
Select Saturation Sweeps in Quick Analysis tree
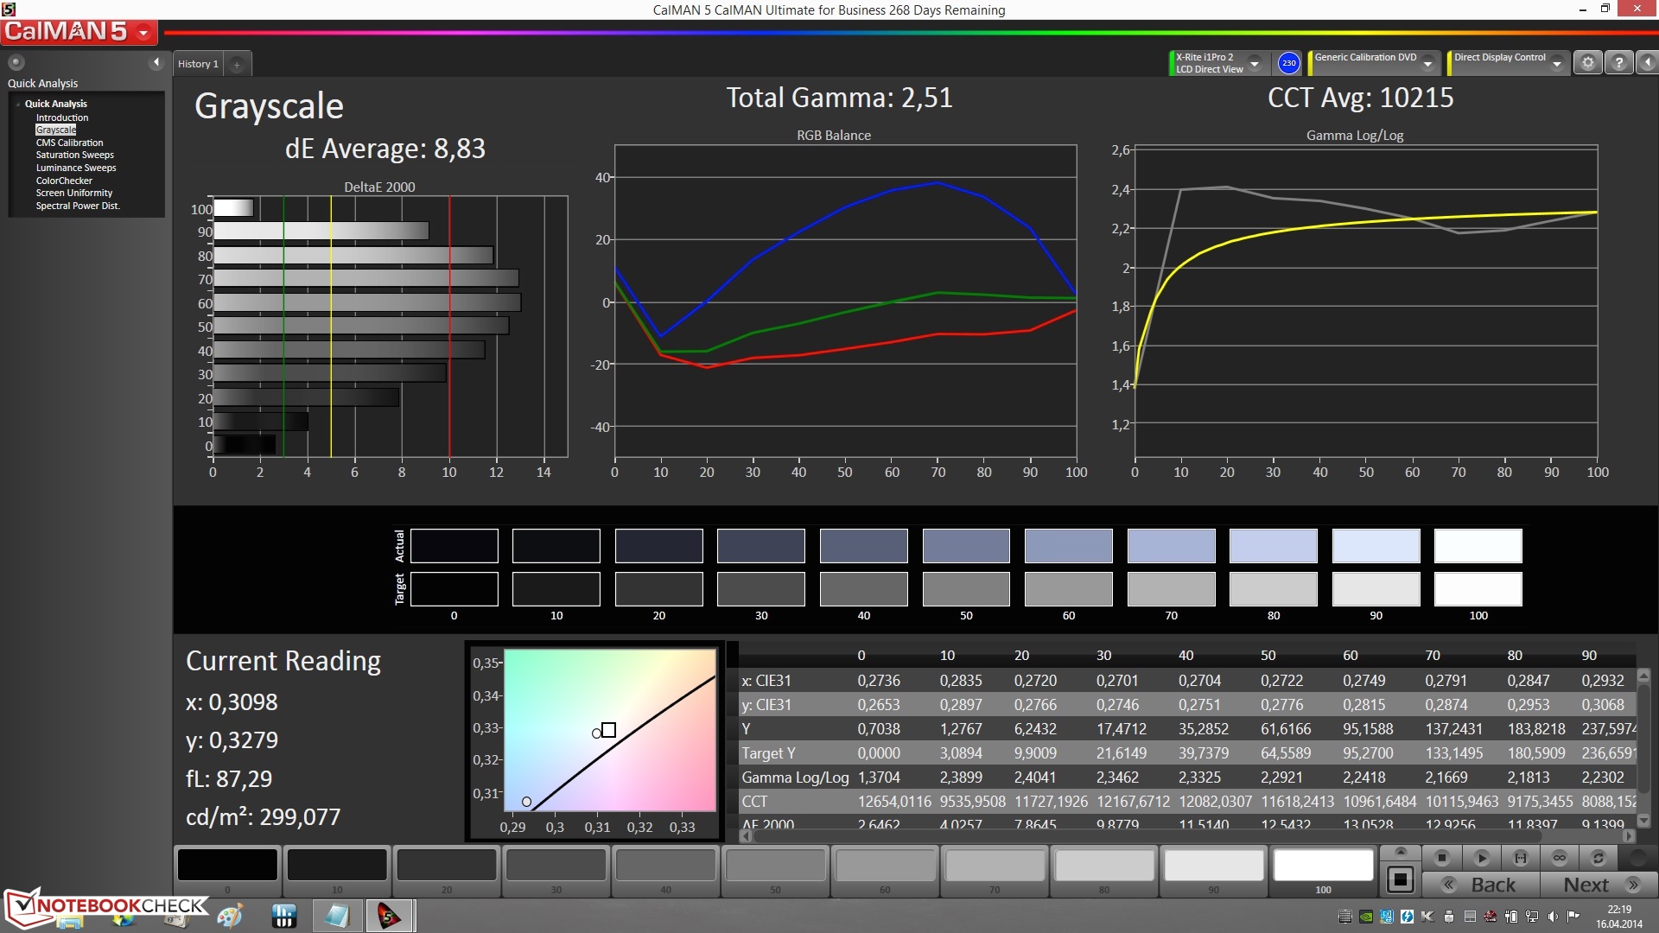tap(74, 155)
